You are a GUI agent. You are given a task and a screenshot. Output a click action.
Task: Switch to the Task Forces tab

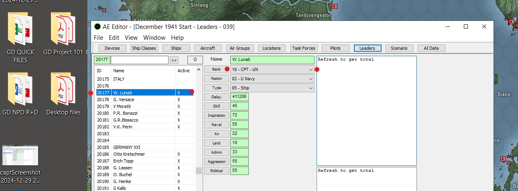(x=303, y=48)
